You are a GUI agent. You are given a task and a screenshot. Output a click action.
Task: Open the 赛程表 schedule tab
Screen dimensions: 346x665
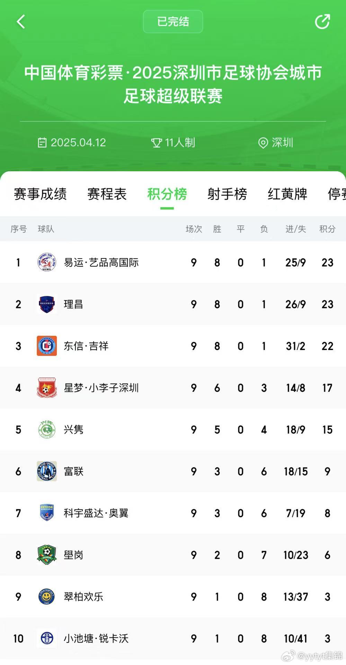coord(107,194)
